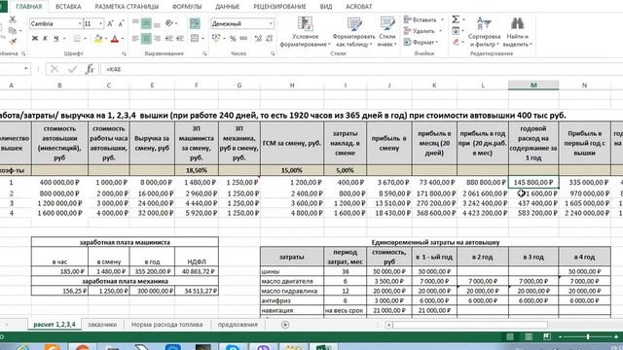Image resolution: width=623 pixels, height=350 pixels.
Task: Add new sheet with plus button
Action: tap(285, 325)
